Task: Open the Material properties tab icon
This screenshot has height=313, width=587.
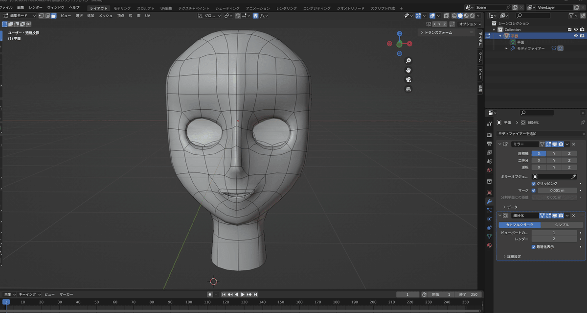Action: pyautogui.click(x=489, y=245)
